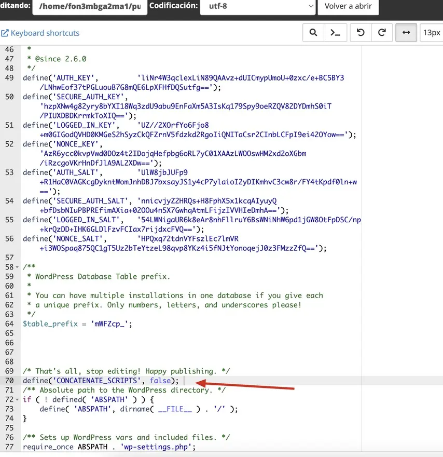Click line number 49 in the gutter

(9, 78)
